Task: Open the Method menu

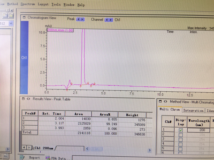Action: coord(12,4)
